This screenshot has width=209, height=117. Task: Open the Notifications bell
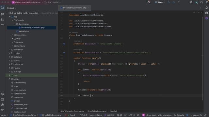click(206, 8)
